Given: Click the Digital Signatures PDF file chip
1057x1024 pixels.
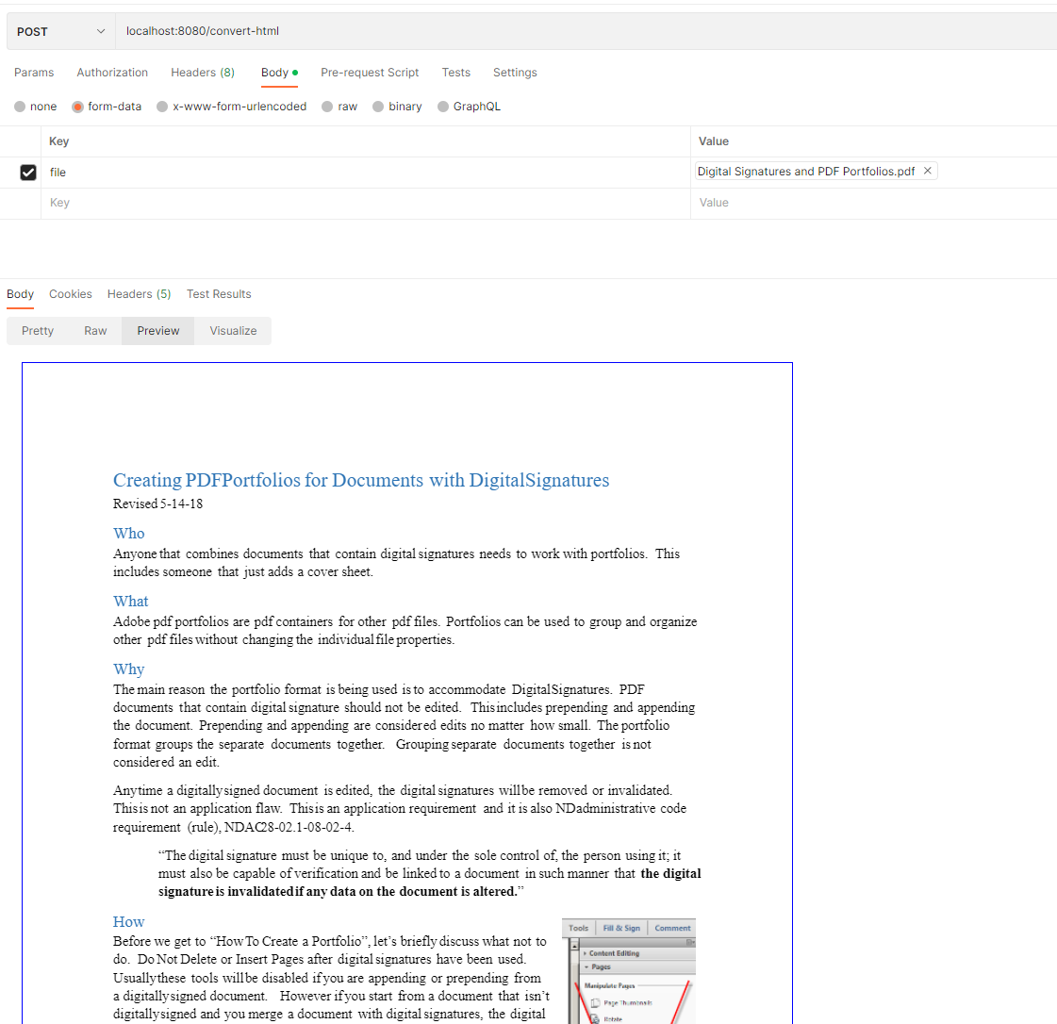Looking at the screenshot, I should pos(806,171).
